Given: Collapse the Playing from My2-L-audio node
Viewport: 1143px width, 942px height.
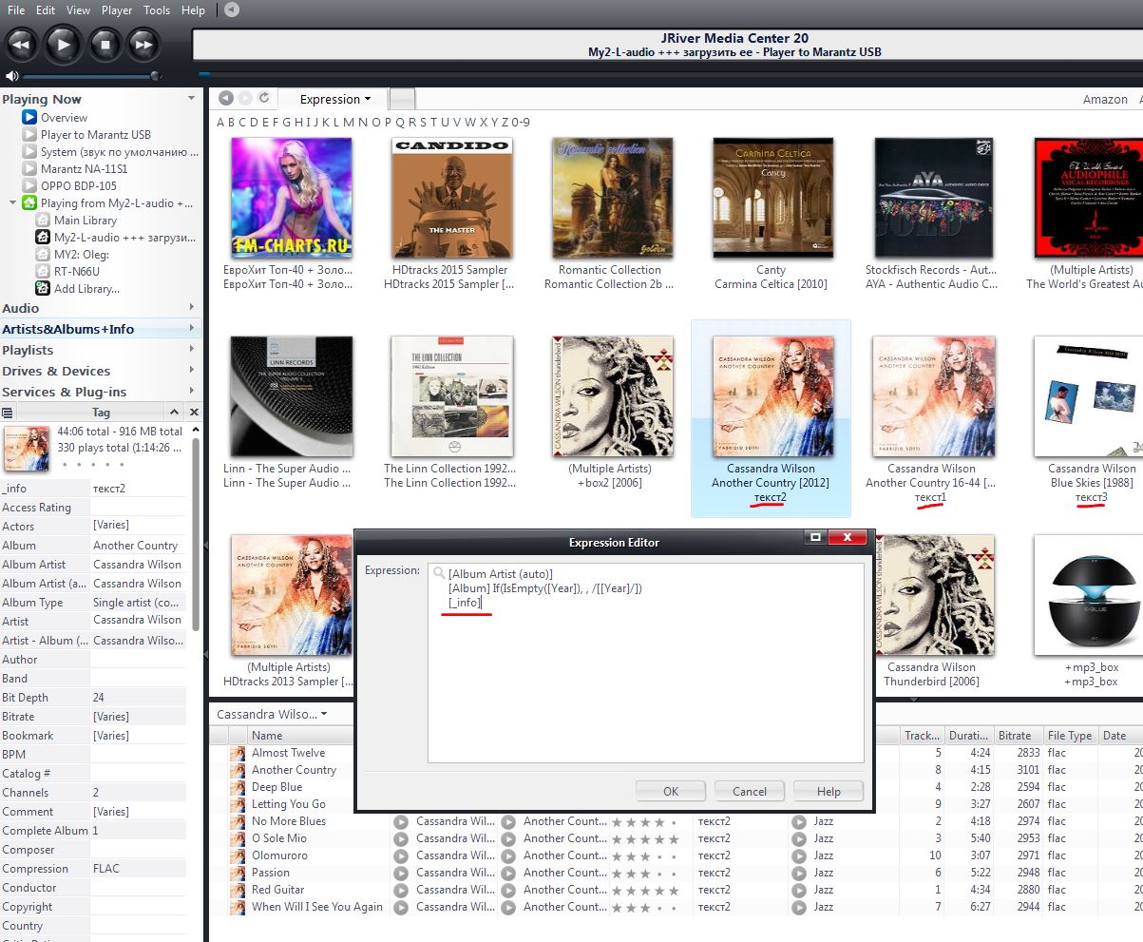Looking at the screenshot, I should (12, 202).
